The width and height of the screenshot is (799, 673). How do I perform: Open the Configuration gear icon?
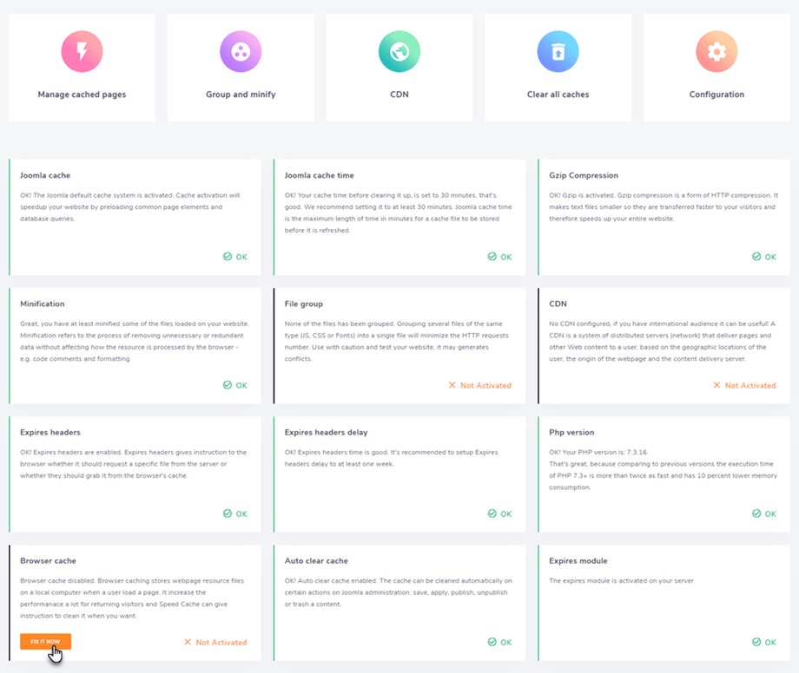(x=716, y=52)
